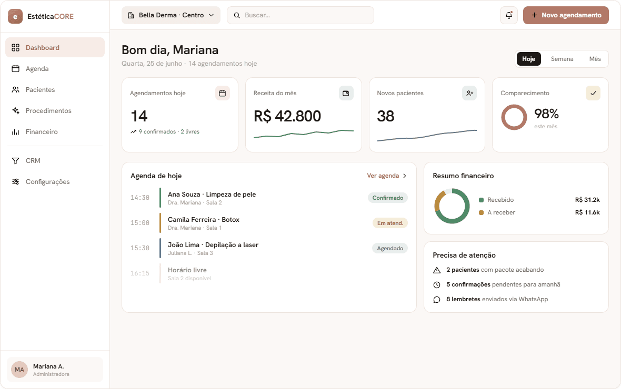
Task: Click warning triangle icon for pacote acabando
Action: [x=436, y=270]
